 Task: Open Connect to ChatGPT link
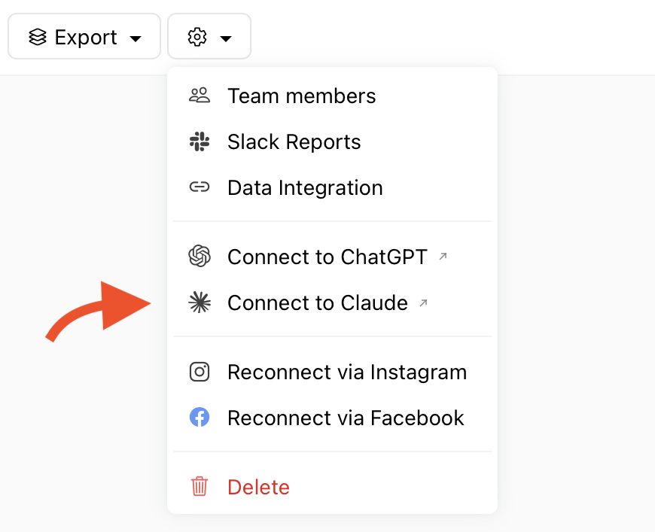pos(332,257)
